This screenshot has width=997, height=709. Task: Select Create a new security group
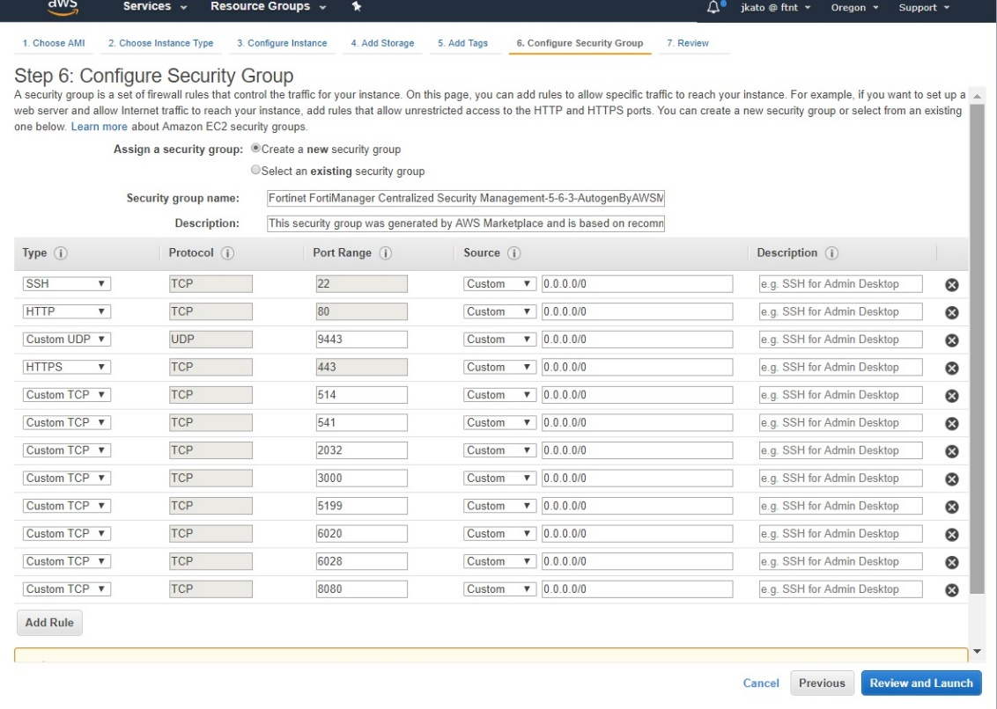(x=255, y=149)
